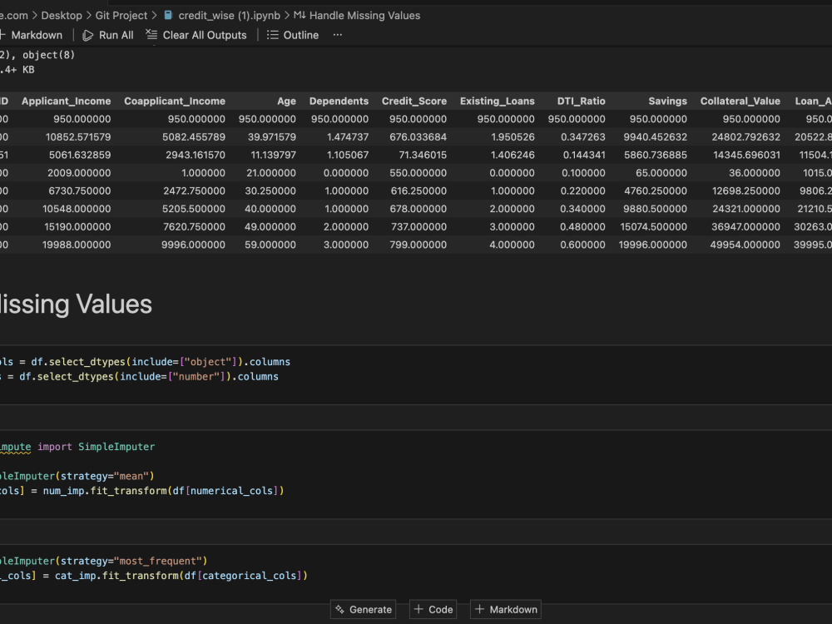Add a new Markdown cell at the bottom
This screenshot has width=832, height=624.
[506, 609]
